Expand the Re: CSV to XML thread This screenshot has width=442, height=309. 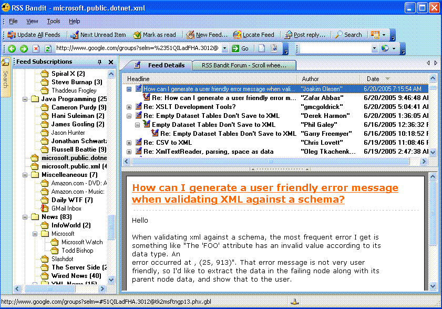tap(129, 143)
